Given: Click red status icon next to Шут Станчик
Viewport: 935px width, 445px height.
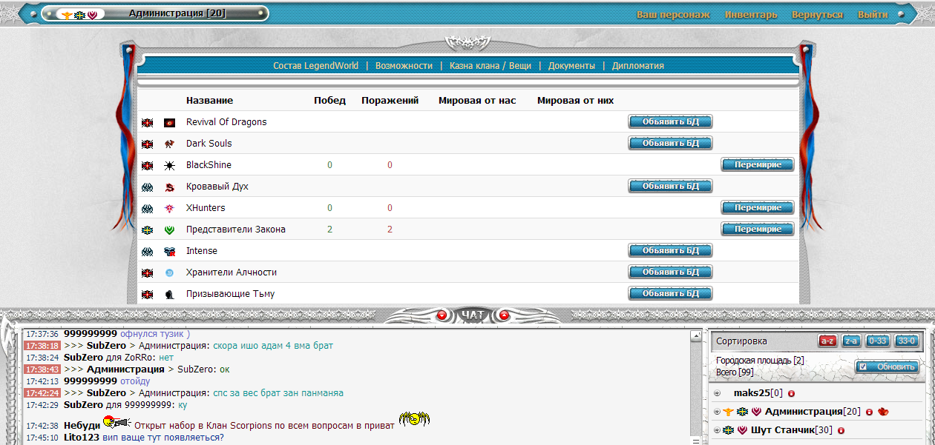Looking at the screenshot, I should coord(841,430).
